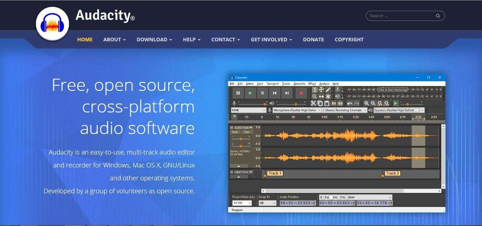The height and width of the screenshot is (226, 482).
Task: Click the Cut scissors icon
Action: [313, 104]
